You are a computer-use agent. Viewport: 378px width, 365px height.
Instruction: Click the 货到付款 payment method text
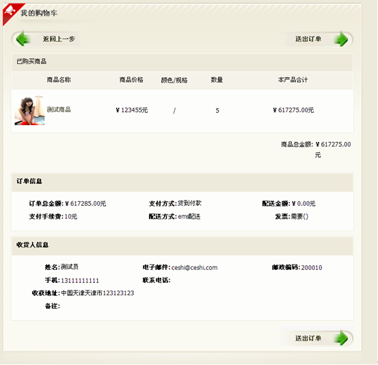click(189, 203)
